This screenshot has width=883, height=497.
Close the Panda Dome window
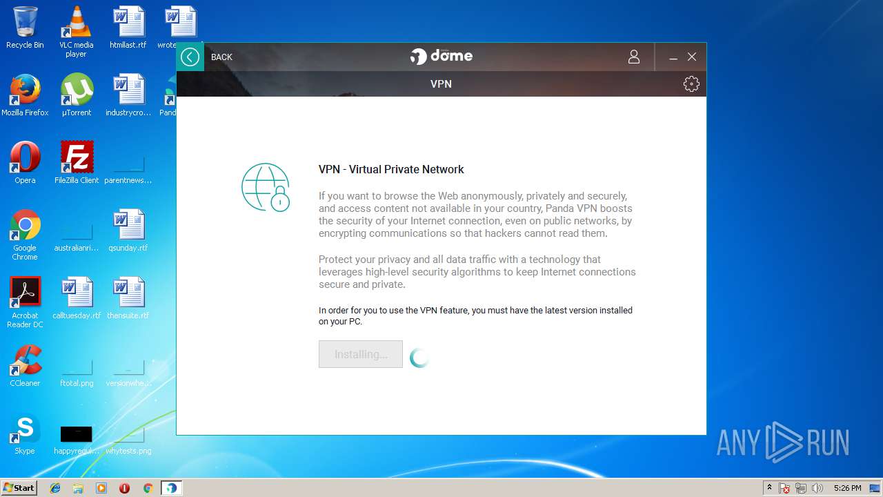pyautogui.click(x=692, y=57)
